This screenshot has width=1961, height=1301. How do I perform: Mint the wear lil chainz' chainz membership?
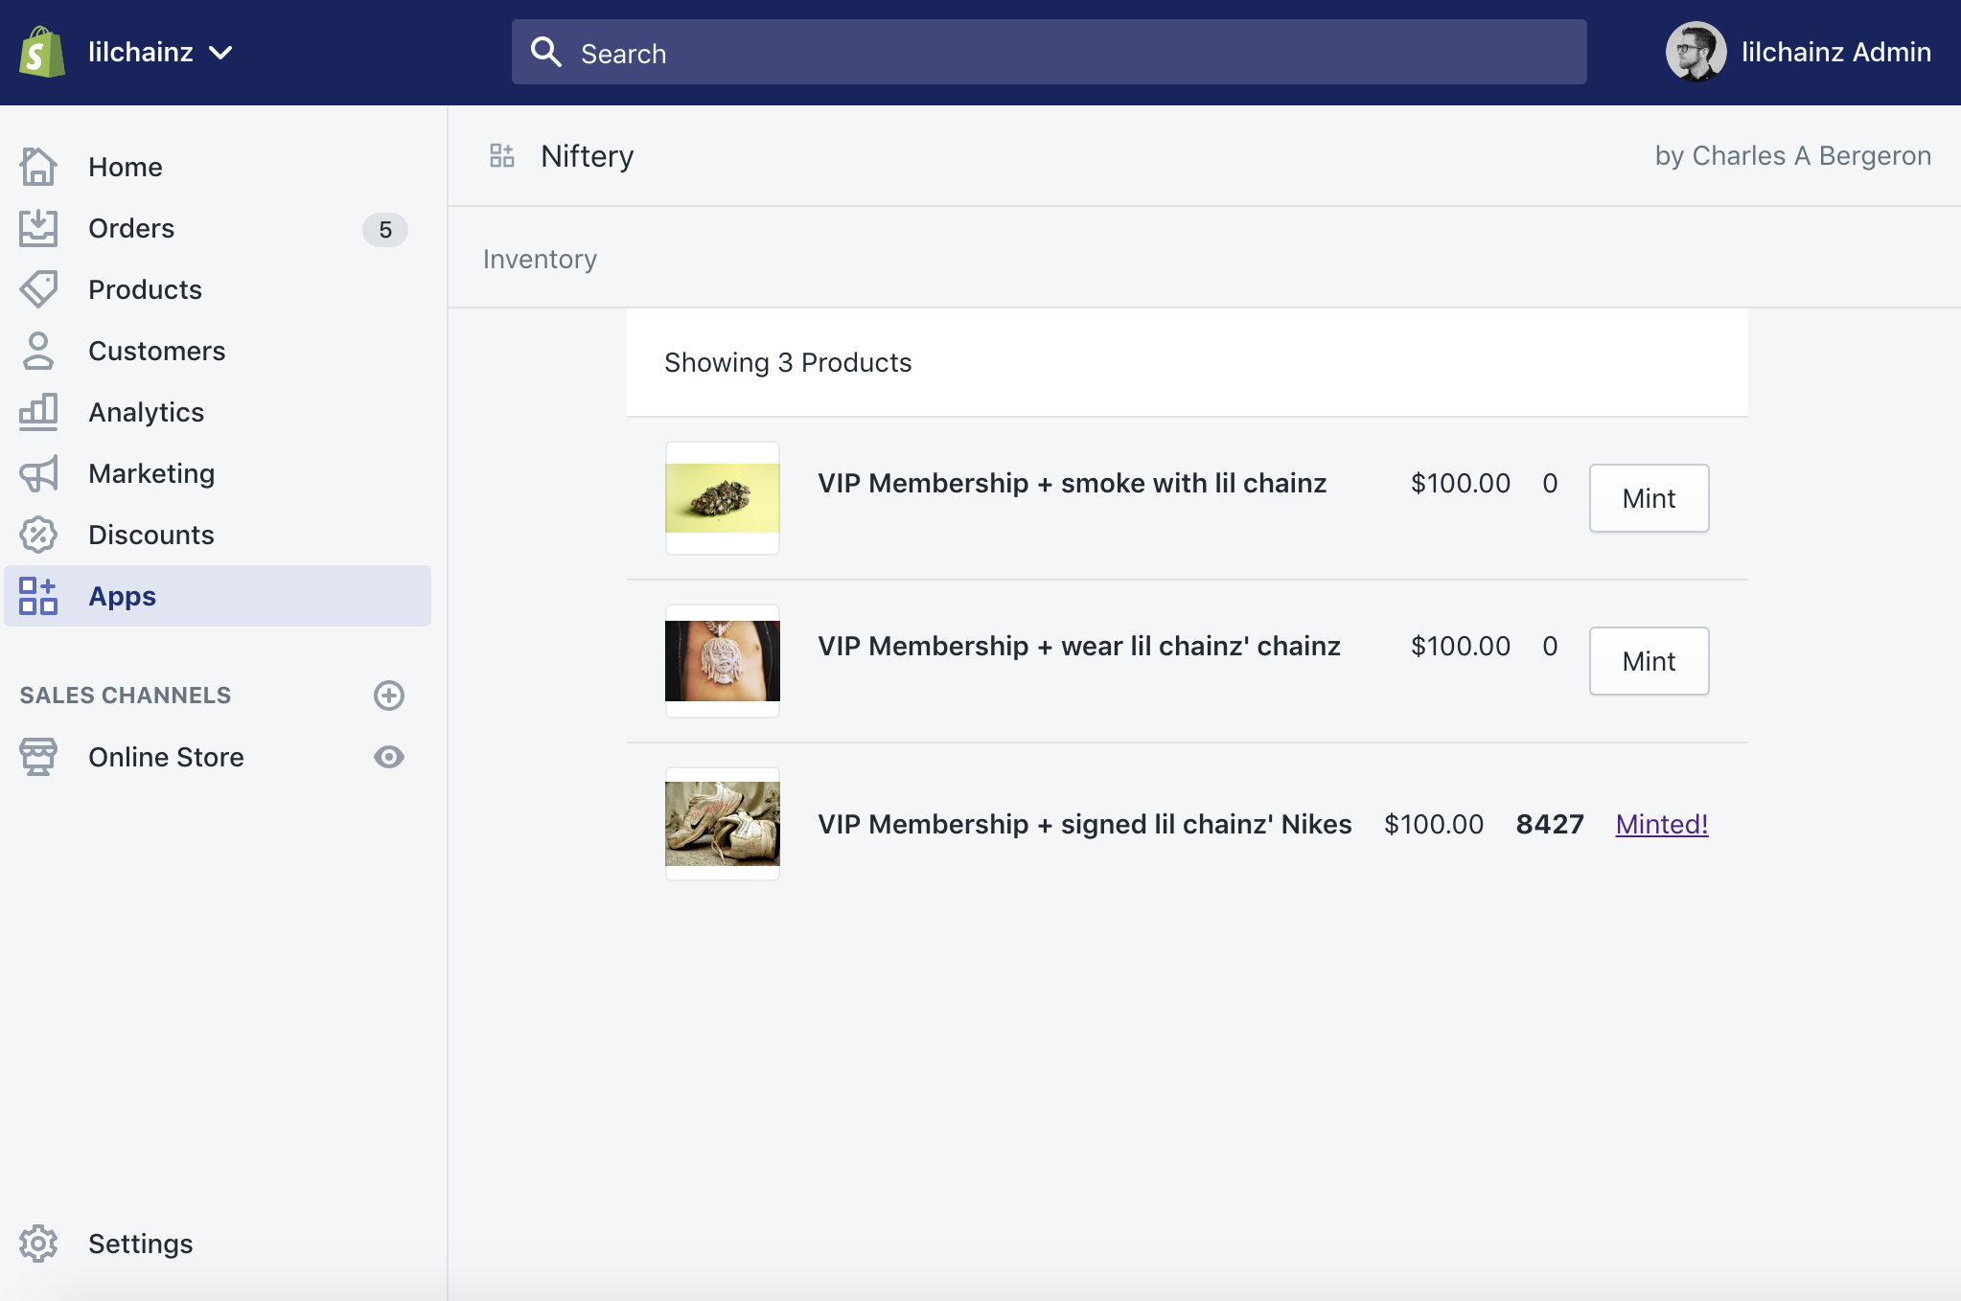1649,661
